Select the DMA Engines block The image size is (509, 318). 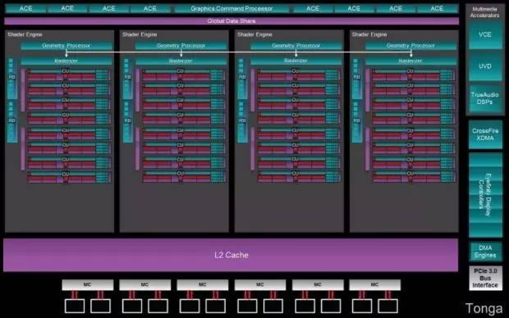point(485,251)
